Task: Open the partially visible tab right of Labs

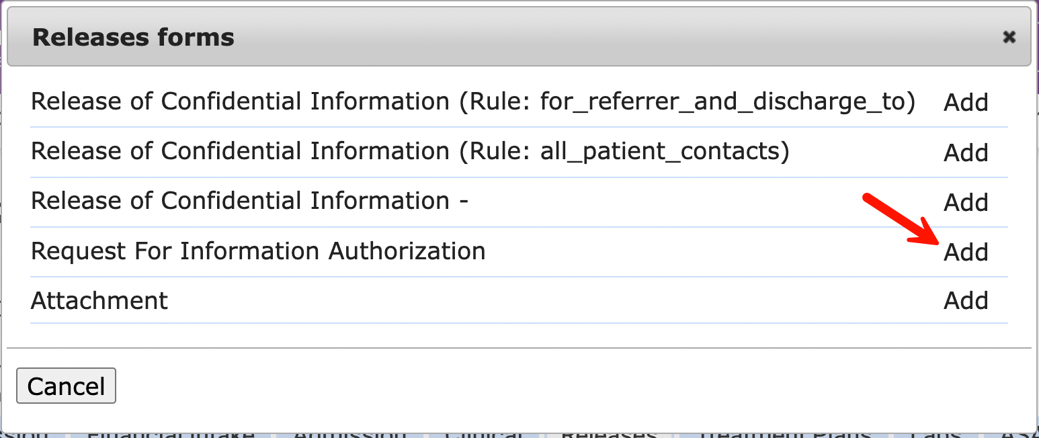Action: 1018,434
